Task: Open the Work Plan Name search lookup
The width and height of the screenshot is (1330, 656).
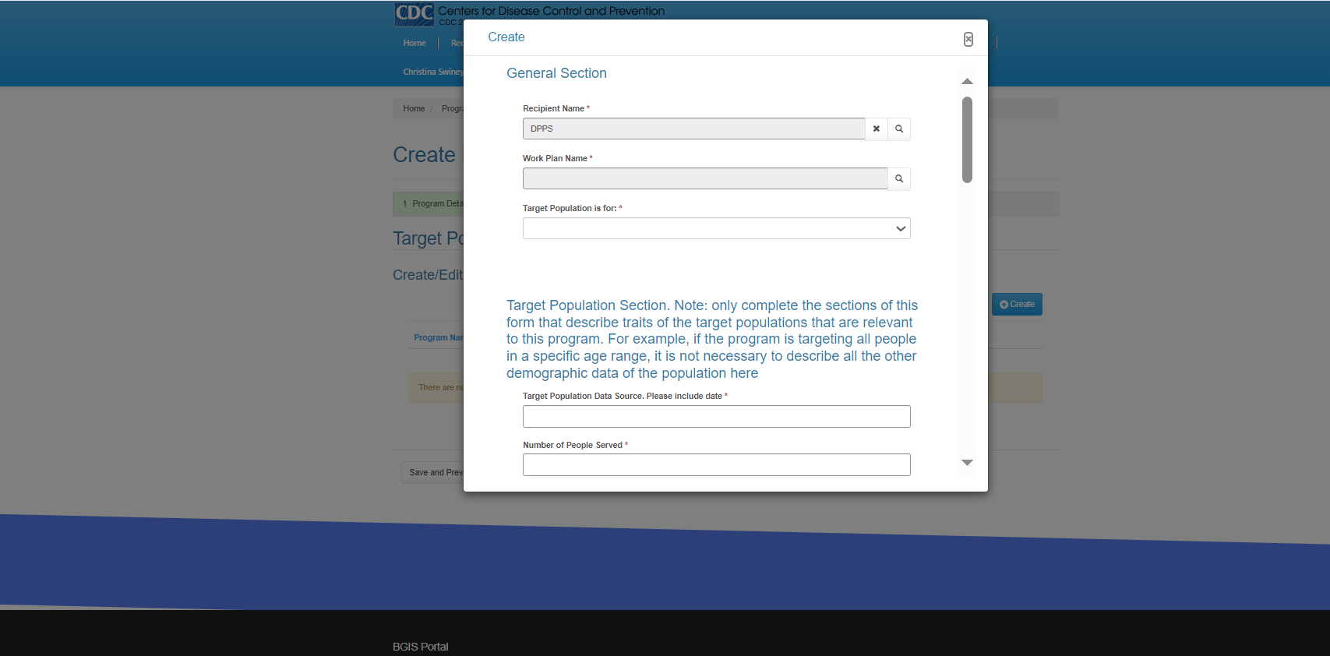Action: tap(899, 179)
